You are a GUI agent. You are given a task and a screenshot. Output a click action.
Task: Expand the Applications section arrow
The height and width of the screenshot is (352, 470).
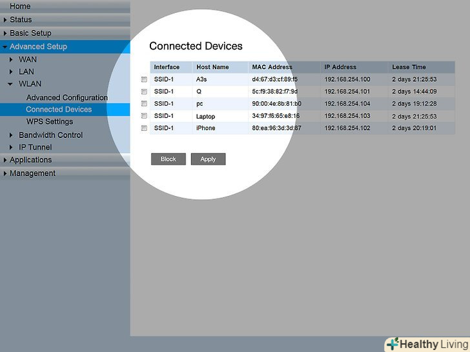tap(5, 160)
